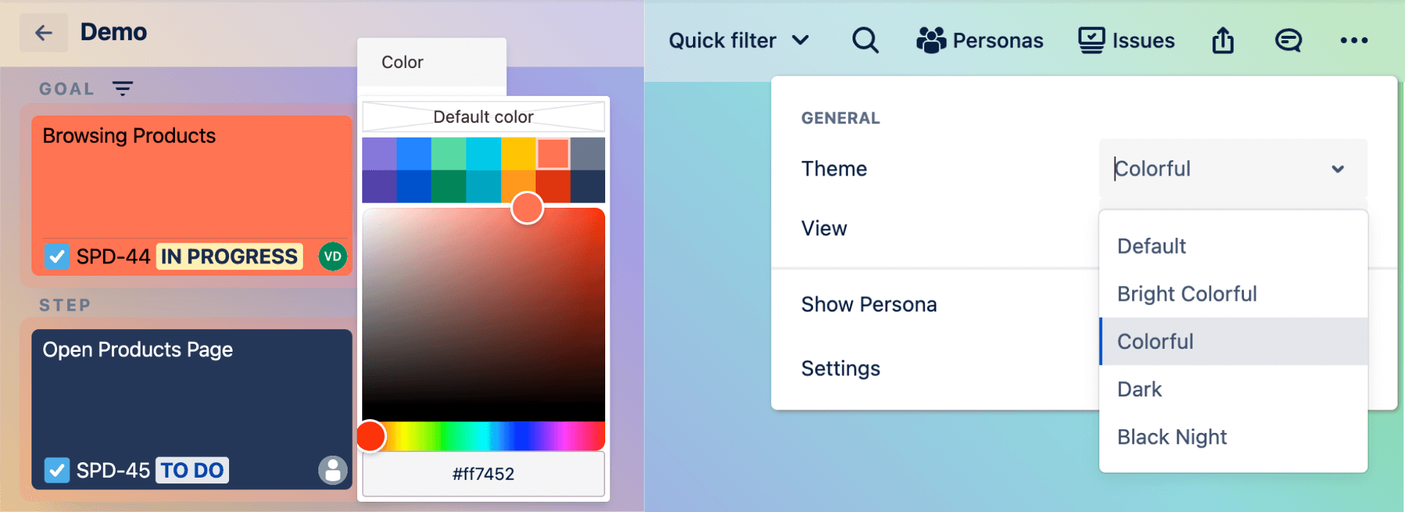Click the Demo board title

click(113, 32)
